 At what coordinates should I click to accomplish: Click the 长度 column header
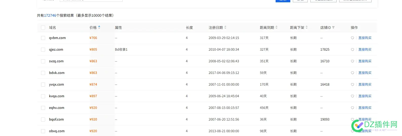tap(189, 28)
